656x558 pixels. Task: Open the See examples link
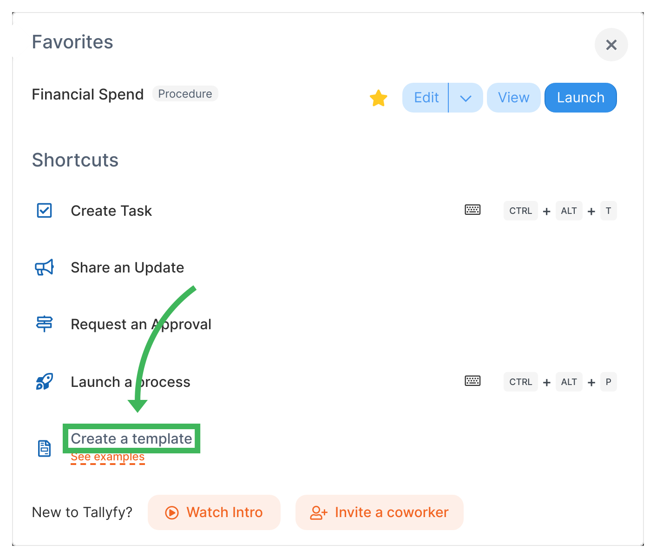click(x=108, y=457)
